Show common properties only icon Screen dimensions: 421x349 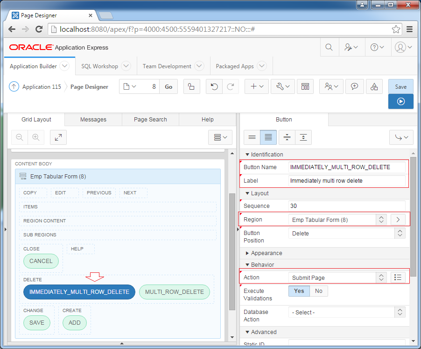point(252,137)
